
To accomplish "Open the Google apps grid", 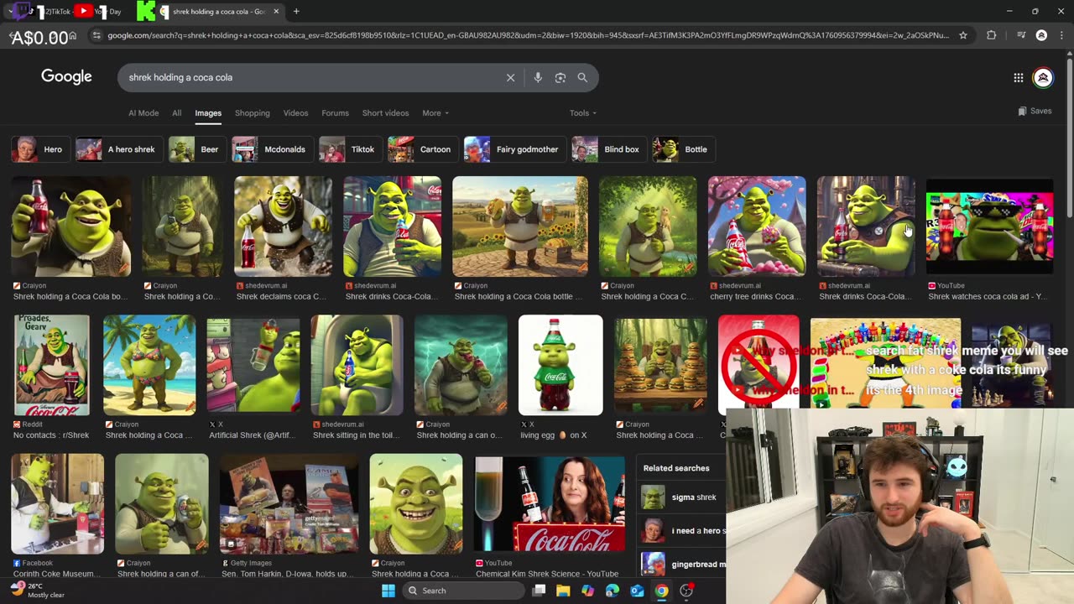I will tap(1018, 78).
